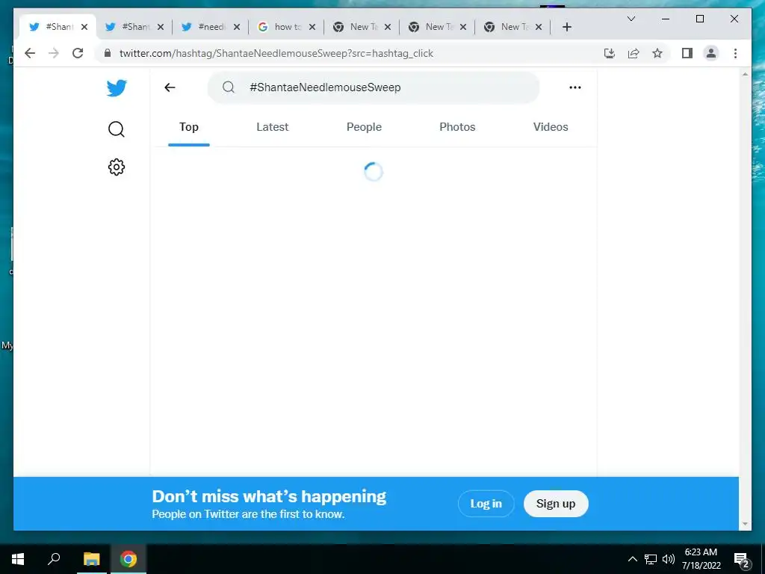Click the page scrollbar up arrow
This screenshot has height=574, width=765.
[x=745, y=74]
